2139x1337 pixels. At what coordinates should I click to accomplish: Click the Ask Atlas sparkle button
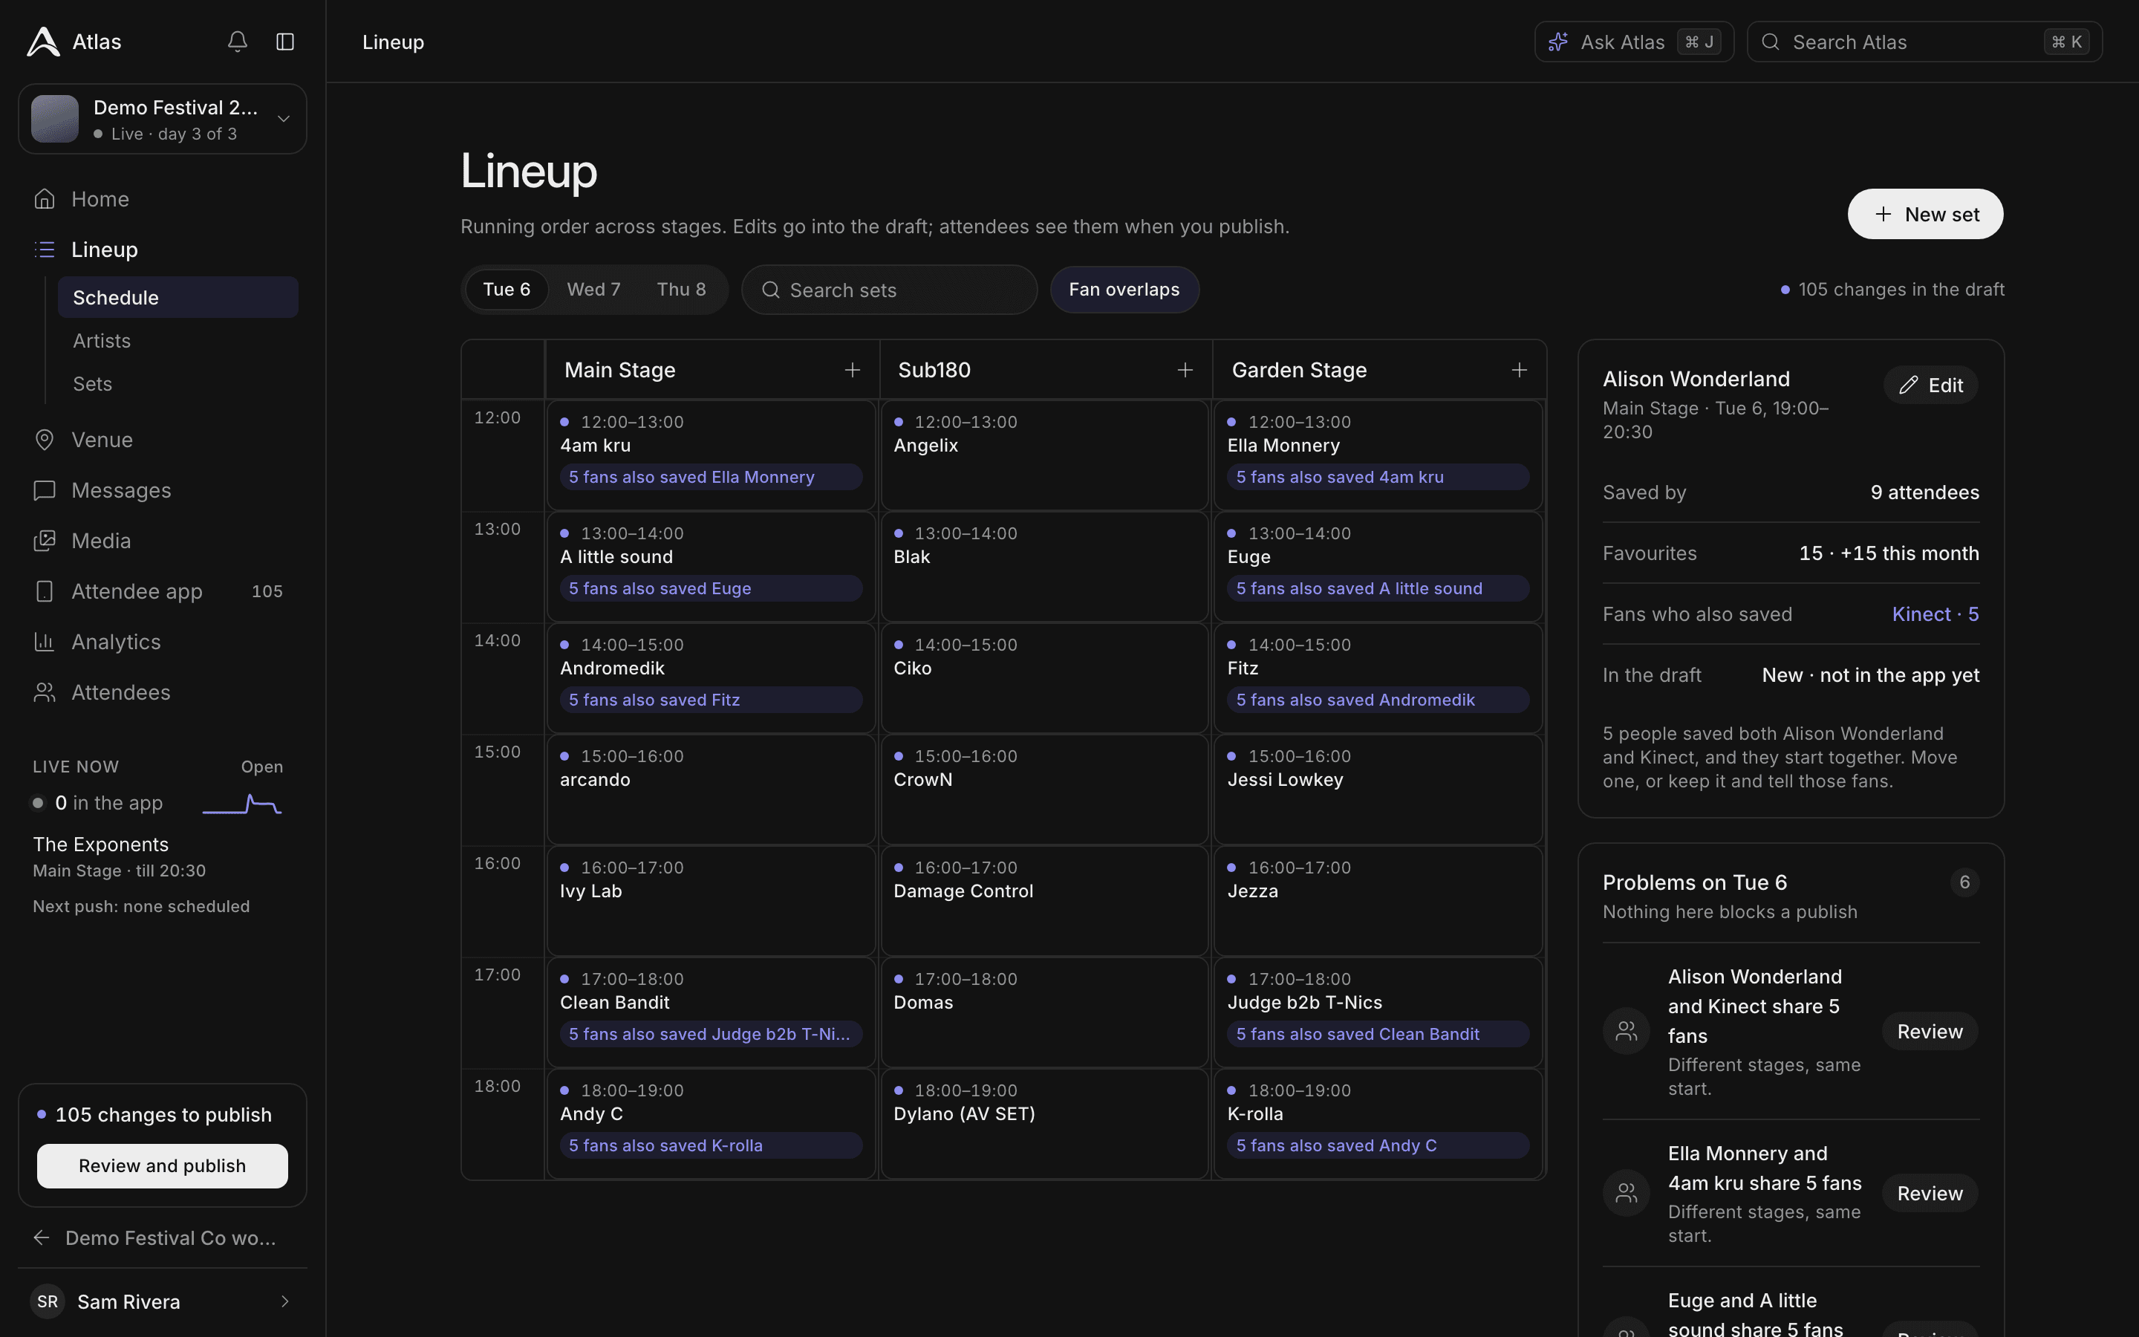point(1633,42)
